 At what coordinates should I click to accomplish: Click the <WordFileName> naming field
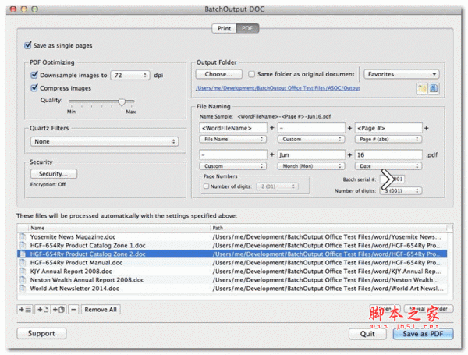coord(233,128)
